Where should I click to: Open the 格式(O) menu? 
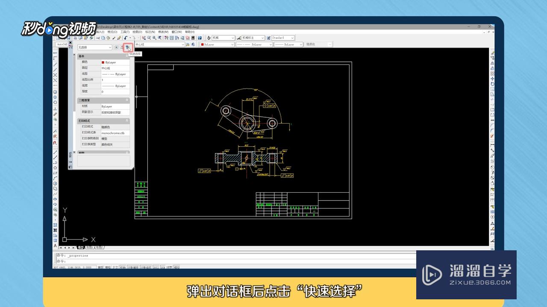point(112,32)
